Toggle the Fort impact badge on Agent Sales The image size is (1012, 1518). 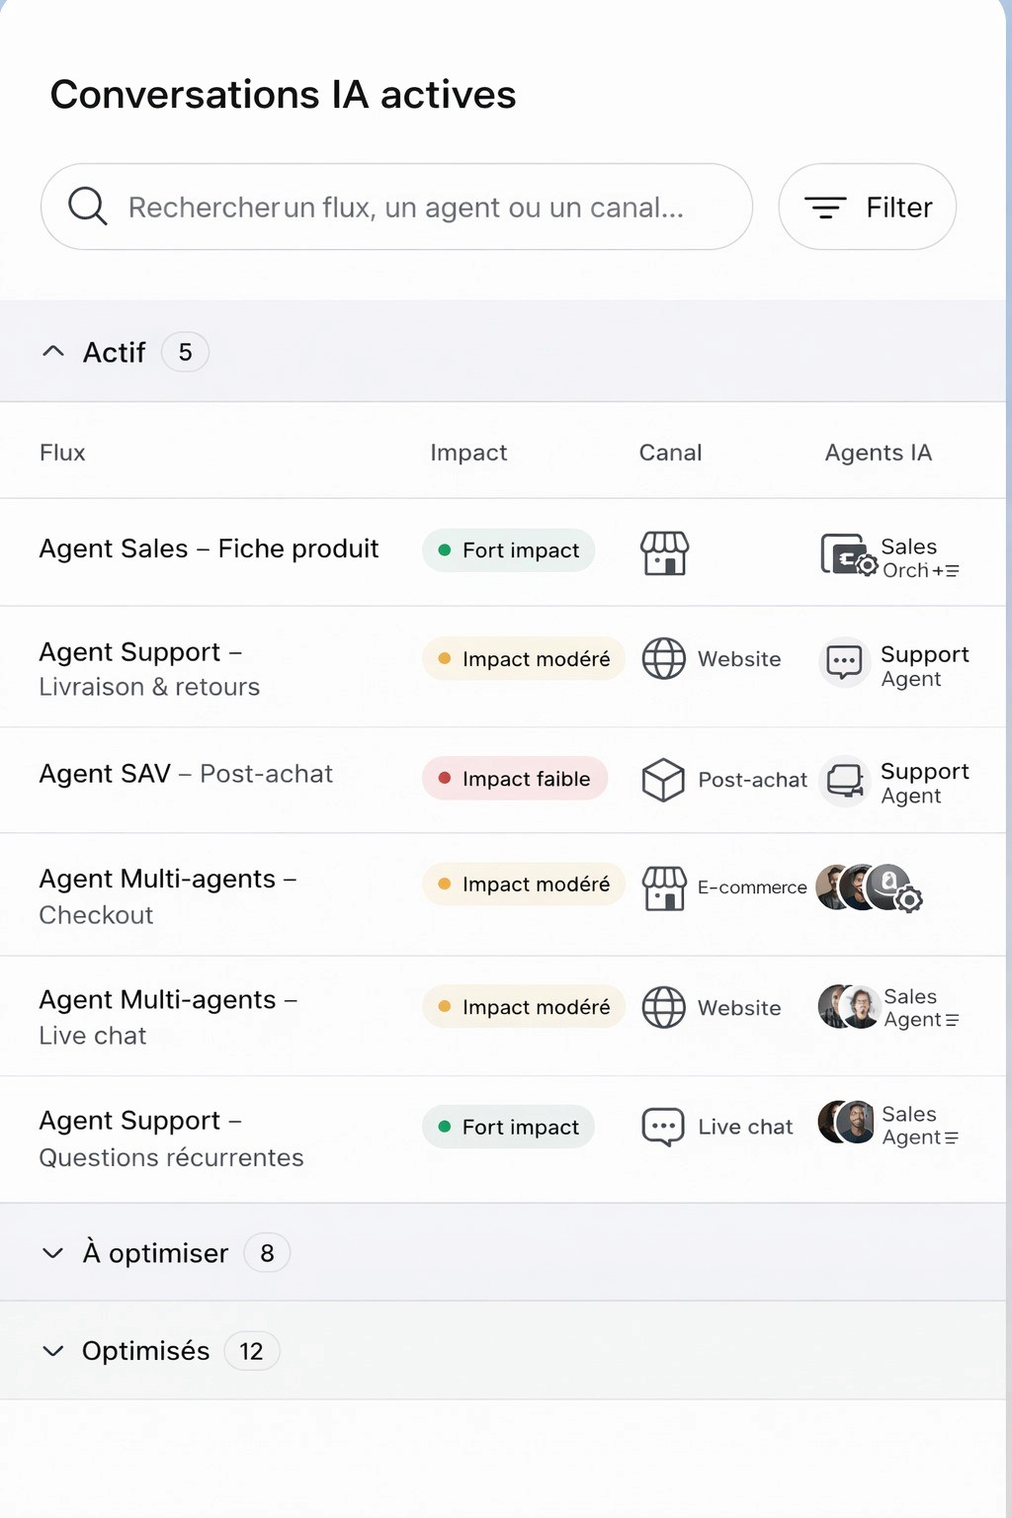coord(507,550)
